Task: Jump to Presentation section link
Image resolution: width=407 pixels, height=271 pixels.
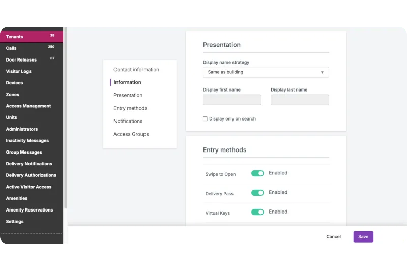Action: click(x=128, y=95)
